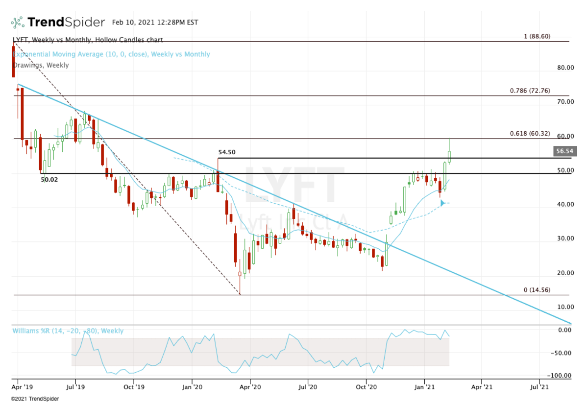This screenshot has height=404, width=588.
Task: Click the Oct '20 date axis label
Action: pos(366,386)
